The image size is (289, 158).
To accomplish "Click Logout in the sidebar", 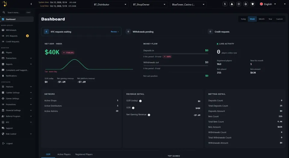I will [8, 144].
